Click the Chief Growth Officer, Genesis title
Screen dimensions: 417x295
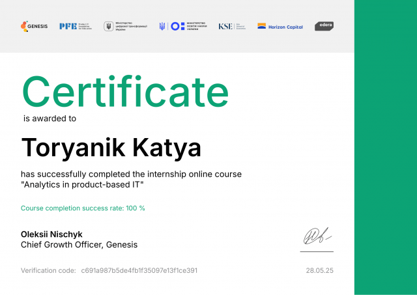79,245
